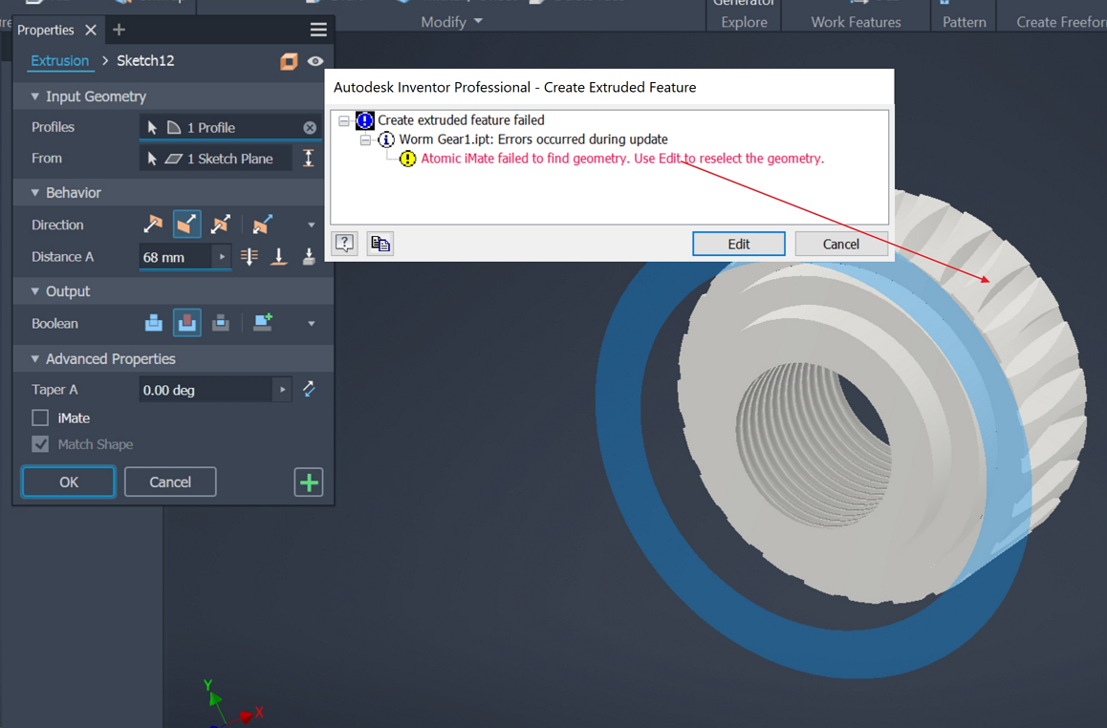Add a new panel tab with plus
The width and height of the screenshot is (1107, 728).
click(119, 30)
